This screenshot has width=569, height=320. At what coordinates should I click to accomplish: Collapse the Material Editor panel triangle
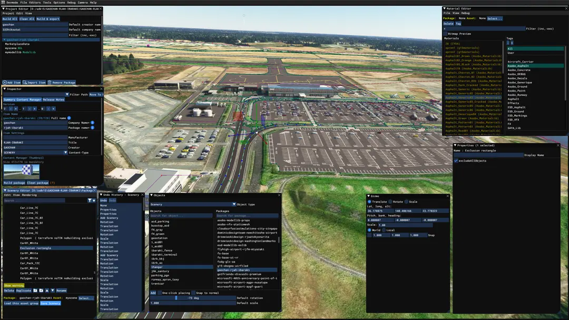point(445,8)
